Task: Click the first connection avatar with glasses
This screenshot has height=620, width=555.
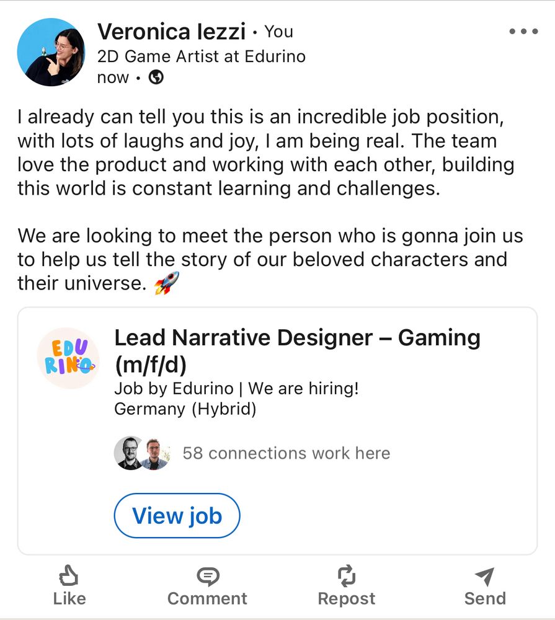Action: coord(130,453)
